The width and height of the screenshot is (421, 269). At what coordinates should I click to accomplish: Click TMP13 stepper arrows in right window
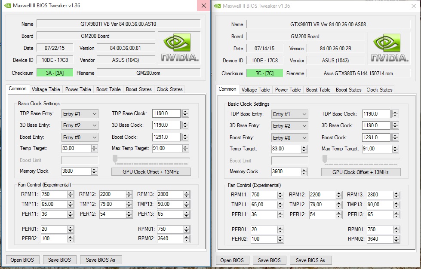[396, 205]
